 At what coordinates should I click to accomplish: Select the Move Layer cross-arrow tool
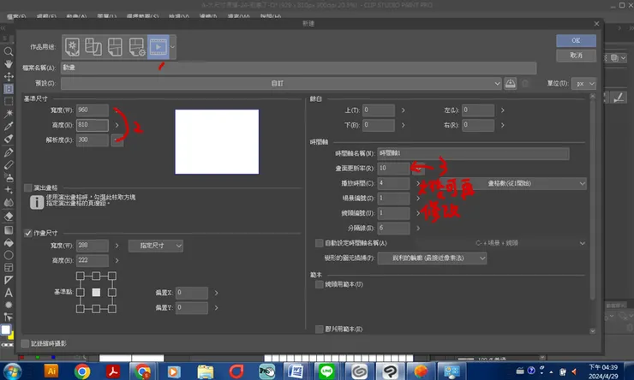point(8,76)
